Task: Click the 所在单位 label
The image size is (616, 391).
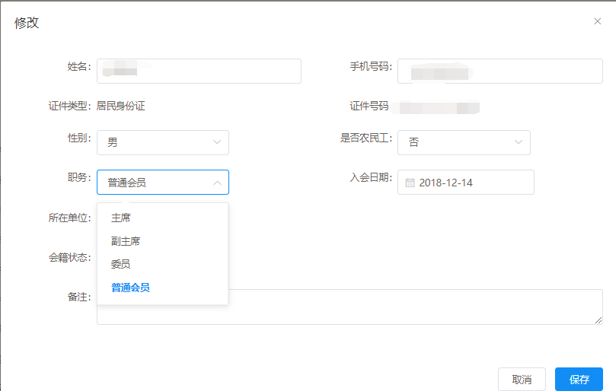Action: pos(69,218)
